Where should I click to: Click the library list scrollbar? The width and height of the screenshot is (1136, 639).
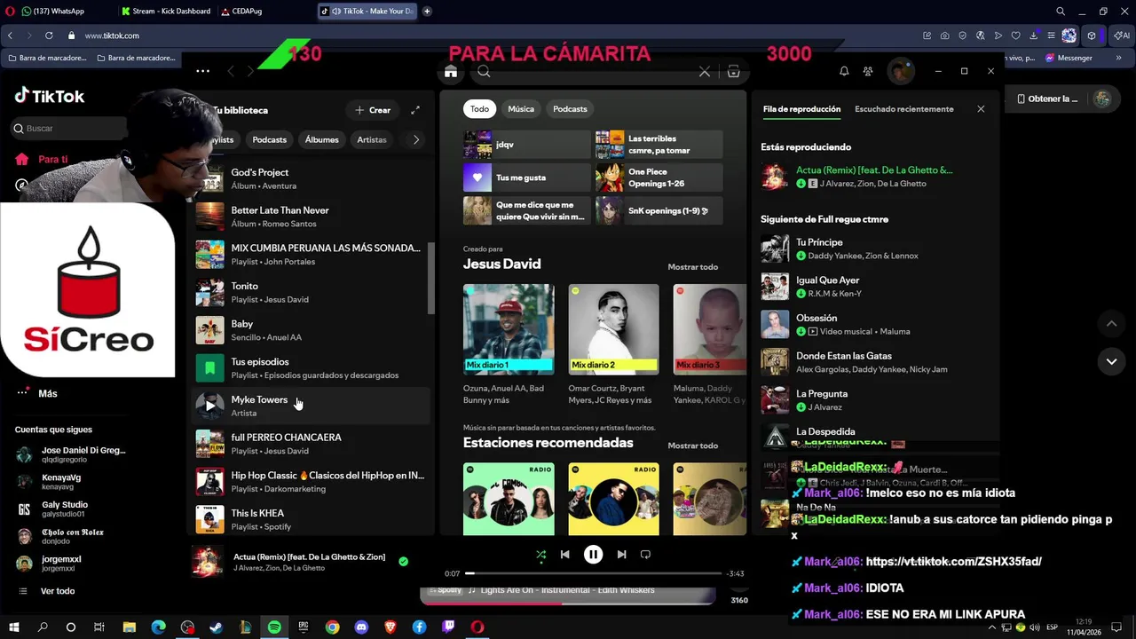pos(431,277)
